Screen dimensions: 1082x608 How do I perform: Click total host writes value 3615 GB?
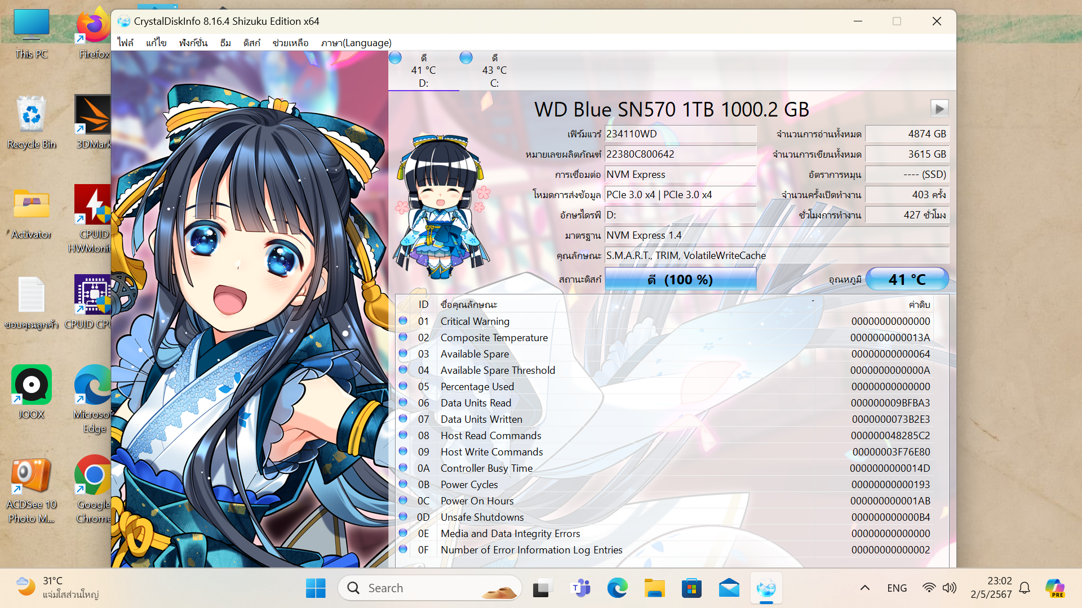907,154
